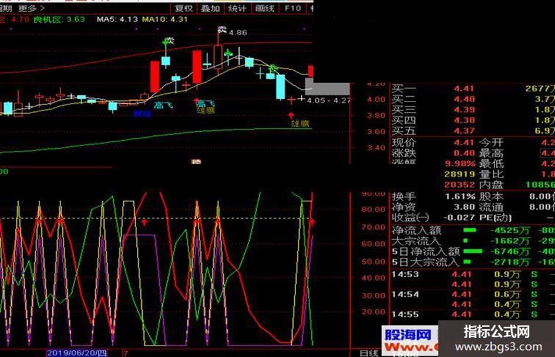The height and width of the screenshot is (357, 555).
Task: Click the 3.60 price axis label
Action: 375,131
